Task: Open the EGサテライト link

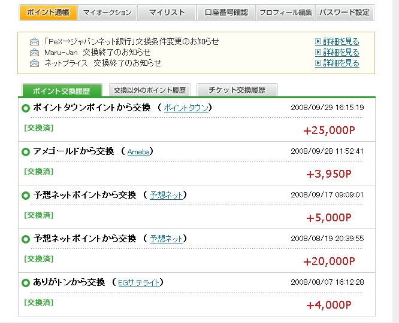Action: pos(138,282)
